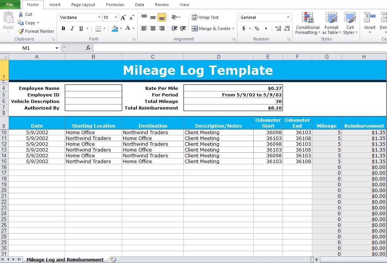Open the Copy options arrow
This screenshot has width=387, height=263.
pos(38,23)
